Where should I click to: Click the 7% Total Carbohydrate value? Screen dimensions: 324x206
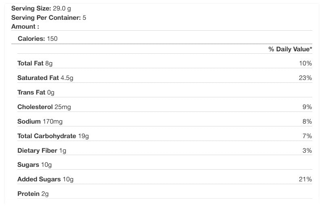pyautogui.click(x=307, y=136)
